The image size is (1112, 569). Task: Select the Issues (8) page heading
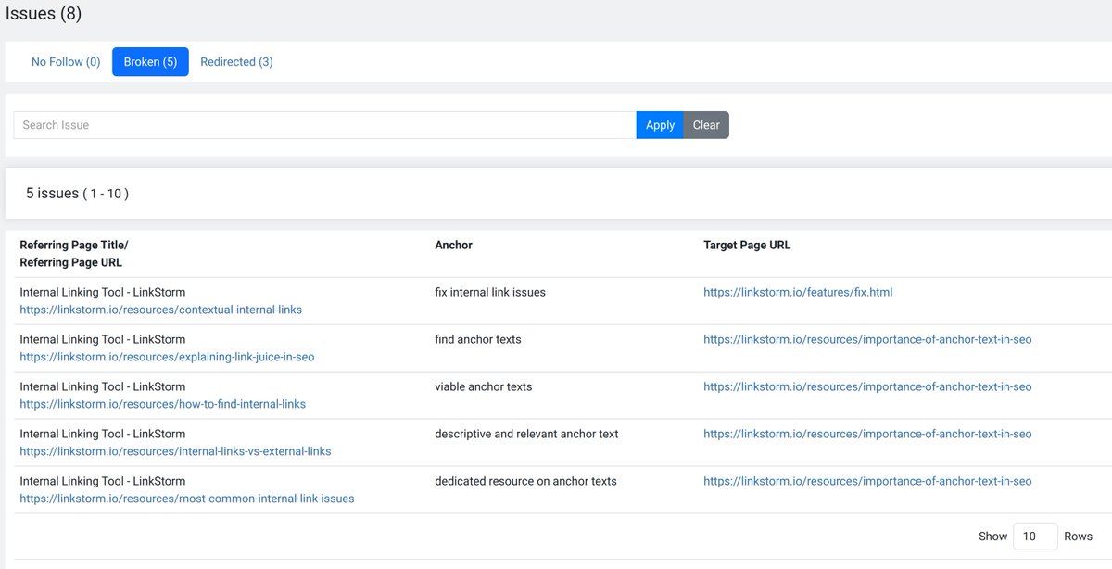pyautogui.click(x=44, y=13)
